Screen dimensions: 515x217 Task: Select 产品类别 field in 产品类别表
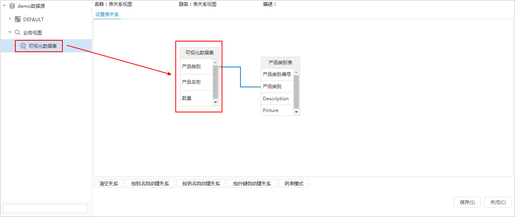277,86
